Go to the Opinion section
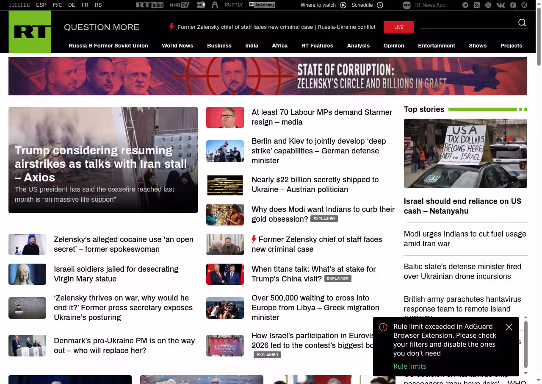 [x=394, y=46]
